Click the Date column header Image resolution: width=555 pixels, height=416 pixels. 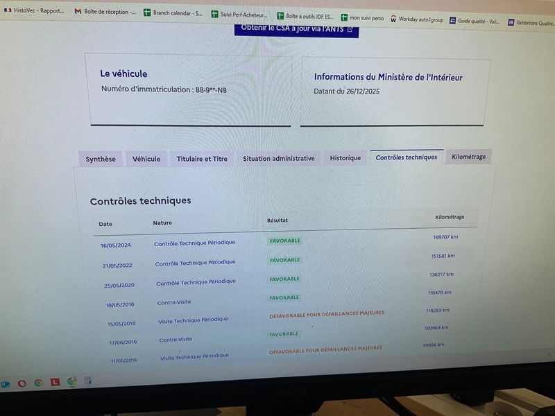click(105, 224)
